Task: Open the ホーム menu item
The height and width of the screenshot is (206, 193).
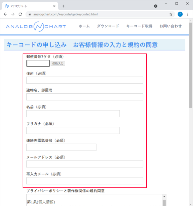Action: click(84, 26)
